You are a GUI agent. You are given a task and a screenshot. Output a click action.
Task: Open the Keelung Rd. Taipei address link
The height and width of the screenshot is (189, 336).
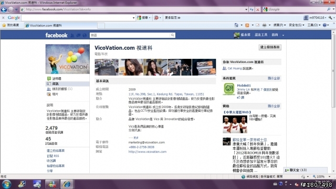tap(166, 94)
